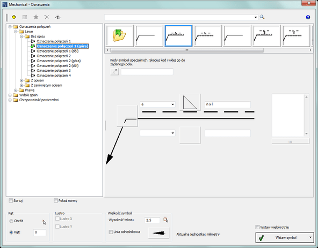
Task: Click the favorites star icon
Action: (36, 17)
